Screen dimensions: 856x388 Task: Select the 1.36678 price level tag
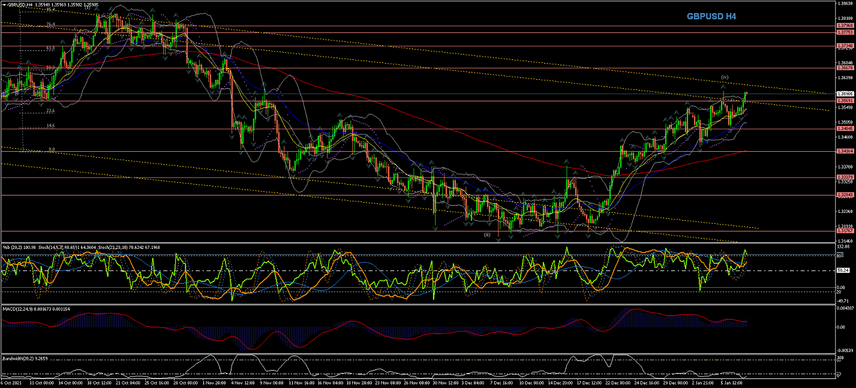(x=845, y=68)
